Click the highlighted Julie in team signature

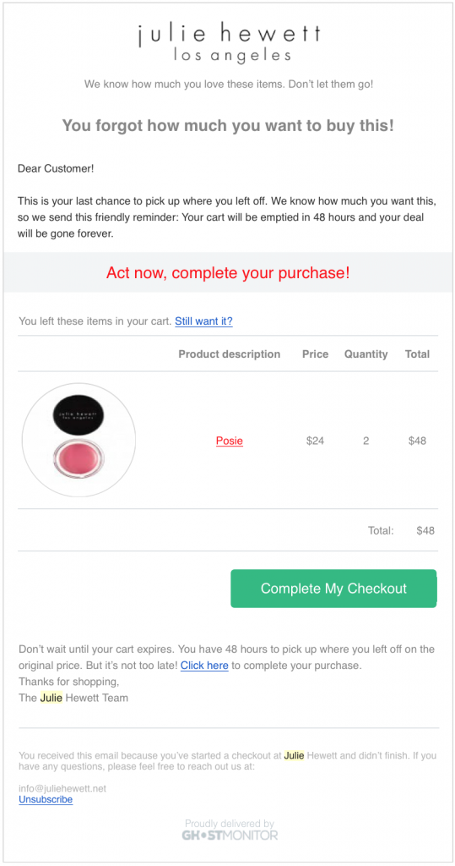[x=51, y=698]
